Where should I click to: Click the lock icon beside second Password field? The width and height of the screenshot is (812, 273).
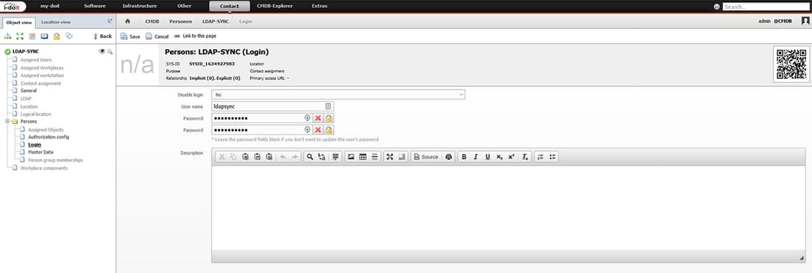coord(329,130)
